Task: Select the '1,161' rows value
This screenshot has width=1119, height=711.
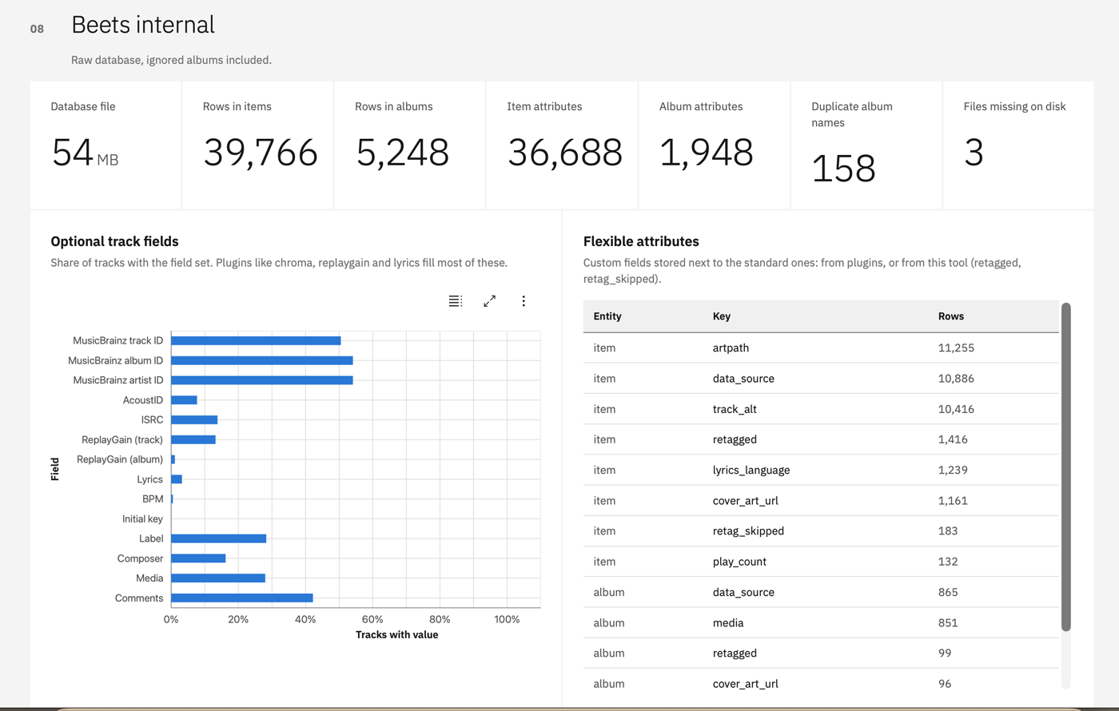Action: (953, 500)
